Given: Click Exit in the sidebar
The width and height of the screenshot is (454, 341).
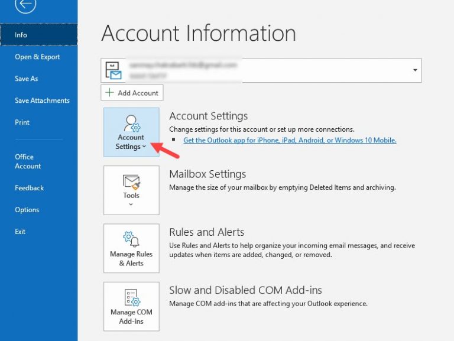Looking at the screenshot, I should [x=20, y=232].
